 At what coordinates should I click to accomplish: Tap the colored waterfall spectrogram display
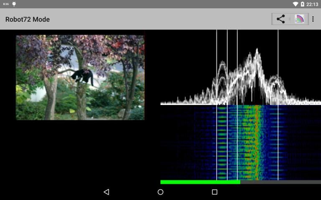[x=240, y=142]
